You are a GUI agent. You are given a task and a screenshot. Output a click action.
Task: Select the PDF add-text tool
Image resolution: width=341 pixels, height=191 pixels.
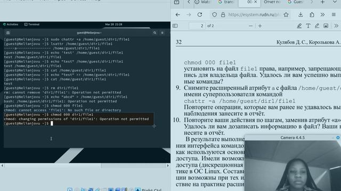(x=308, y=26)
